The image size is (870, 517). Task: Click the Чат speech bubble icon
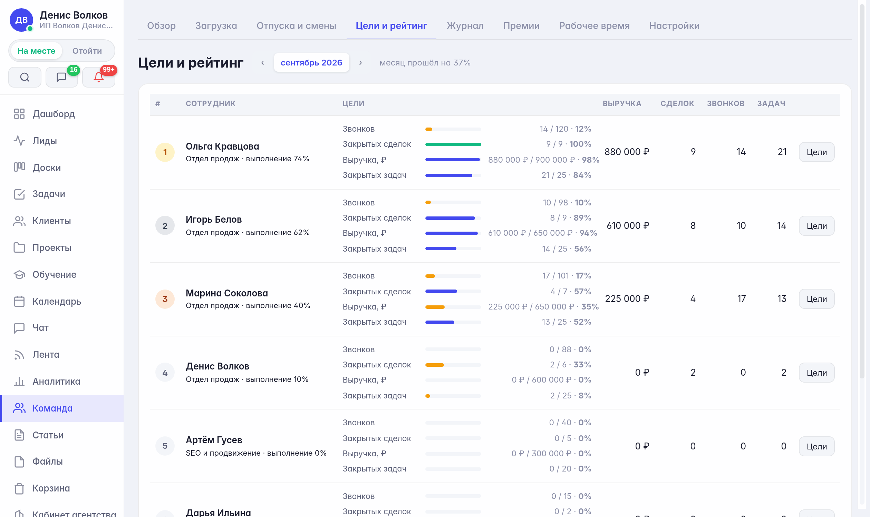[19, 328]
